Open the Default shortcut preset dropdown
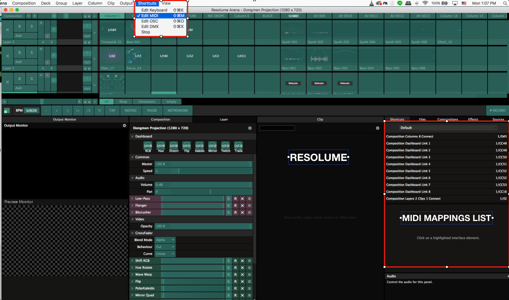509x300 pixels. pyautogui.click(x=449, y=128)
